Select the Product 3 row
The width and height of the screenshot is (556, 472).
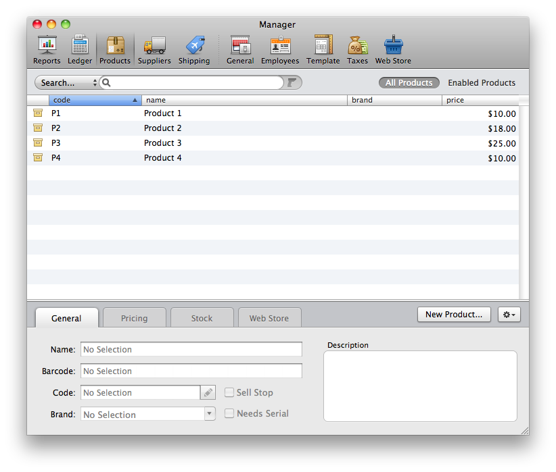273,143
